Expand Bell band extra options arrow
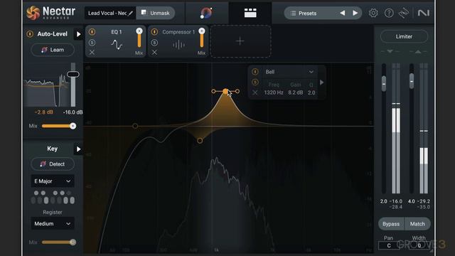Image resolution: width=455 pixels, height=256 pixels. (321, 82)
